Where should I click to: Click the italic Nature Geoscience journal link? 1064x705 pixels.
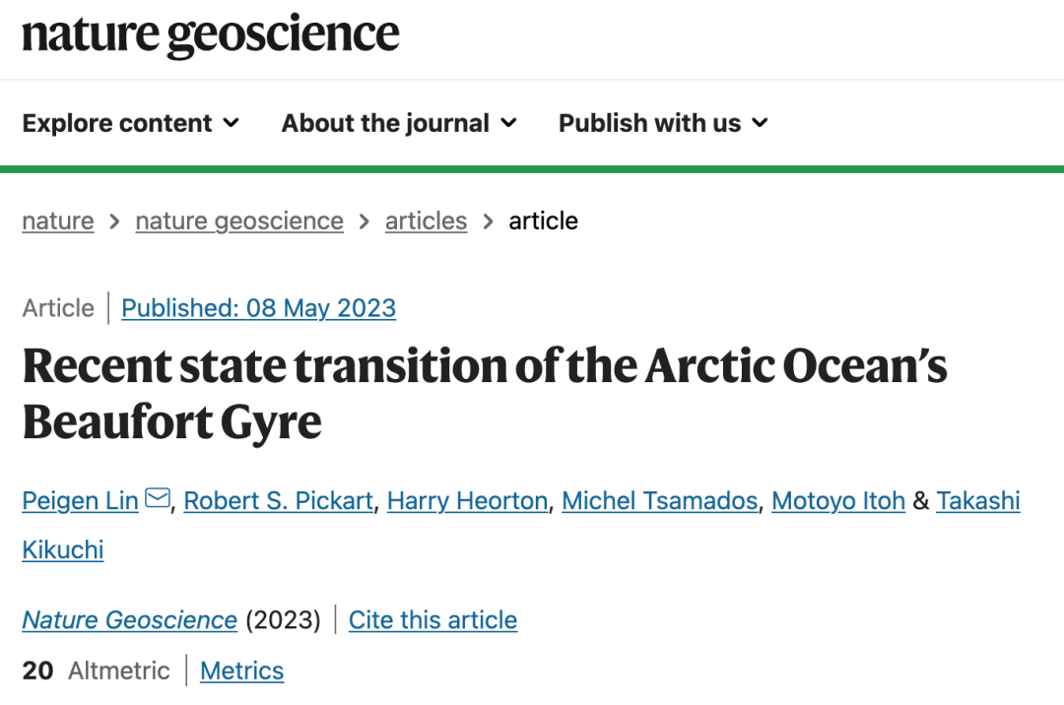pos(130,620)
